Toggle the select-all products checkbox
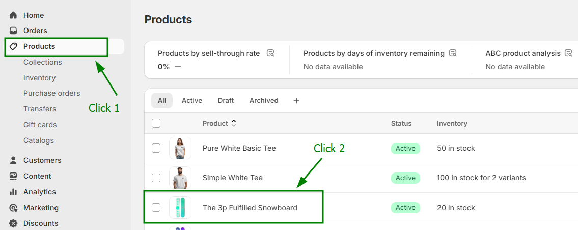Viewport: 578px width, 230px height. point(156,123)
